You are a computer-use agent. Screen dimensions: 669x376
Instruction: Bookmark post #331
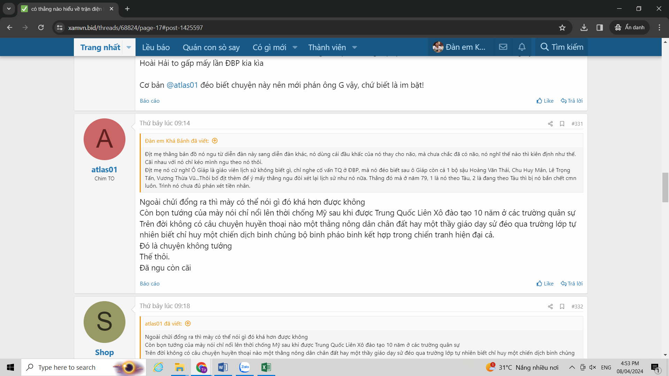[562, 124]
